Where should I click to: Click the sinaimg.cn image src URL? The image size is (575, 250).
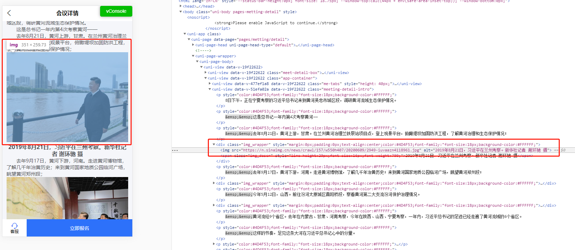coord(331,150)
